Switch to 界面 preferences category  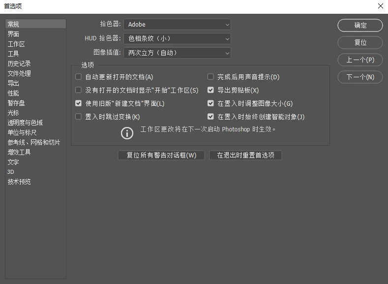(x=35, y=34)
